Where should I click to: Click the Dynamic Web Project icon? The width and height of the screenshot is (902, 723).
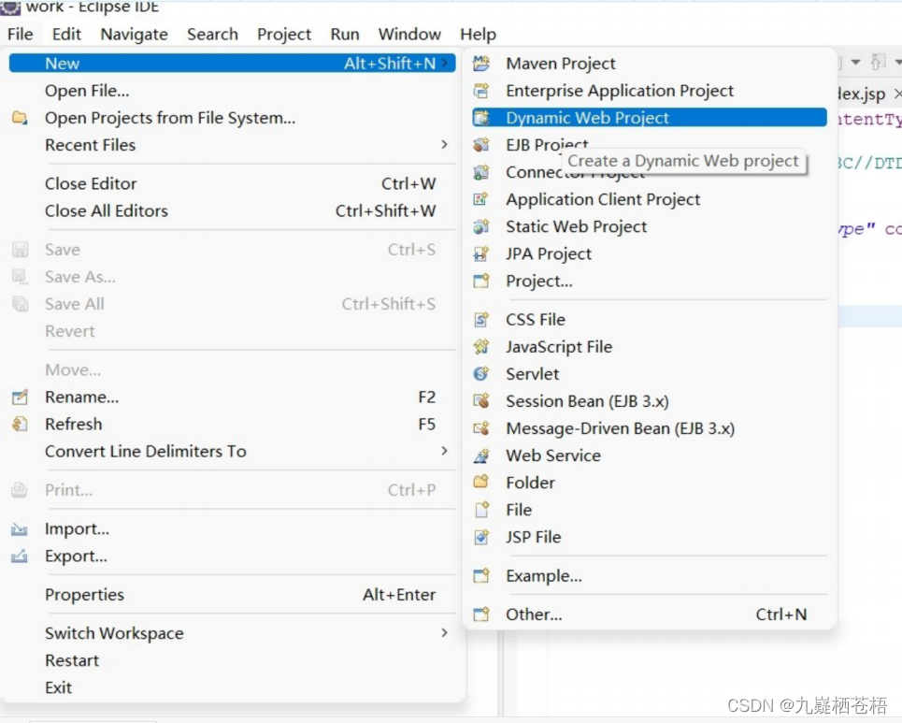coord(481,118)
